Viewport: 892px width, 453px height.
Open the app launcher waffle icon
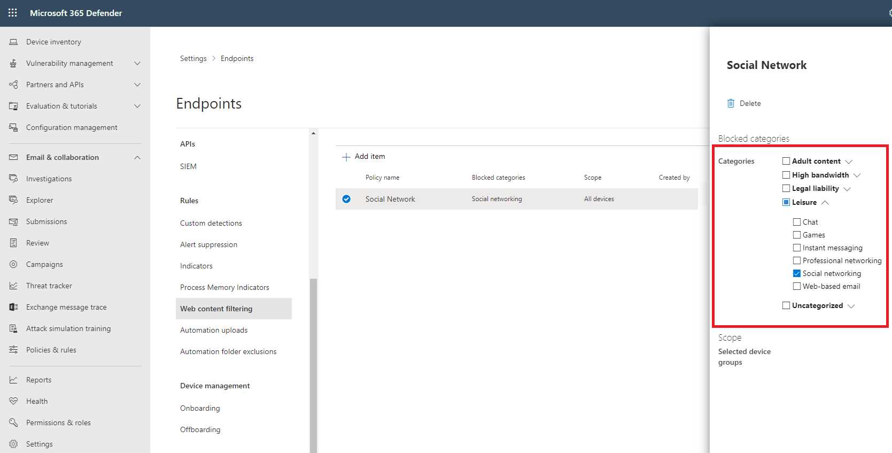click(13, 13)
